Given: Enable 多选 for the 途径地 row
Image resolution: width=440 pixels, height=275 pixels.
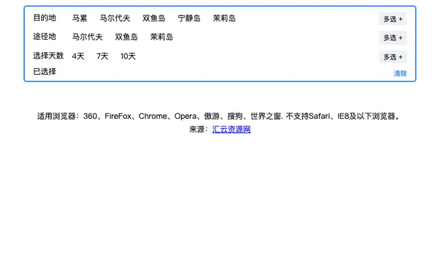Looking at the screenshot, I should [x=393, y=38].
